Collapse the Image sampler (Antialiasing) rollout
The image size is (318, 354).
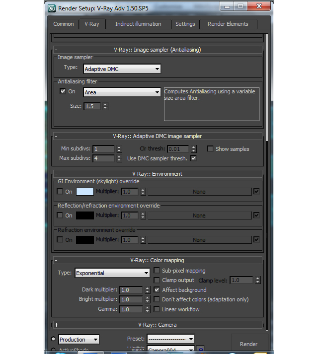point(158,50)
